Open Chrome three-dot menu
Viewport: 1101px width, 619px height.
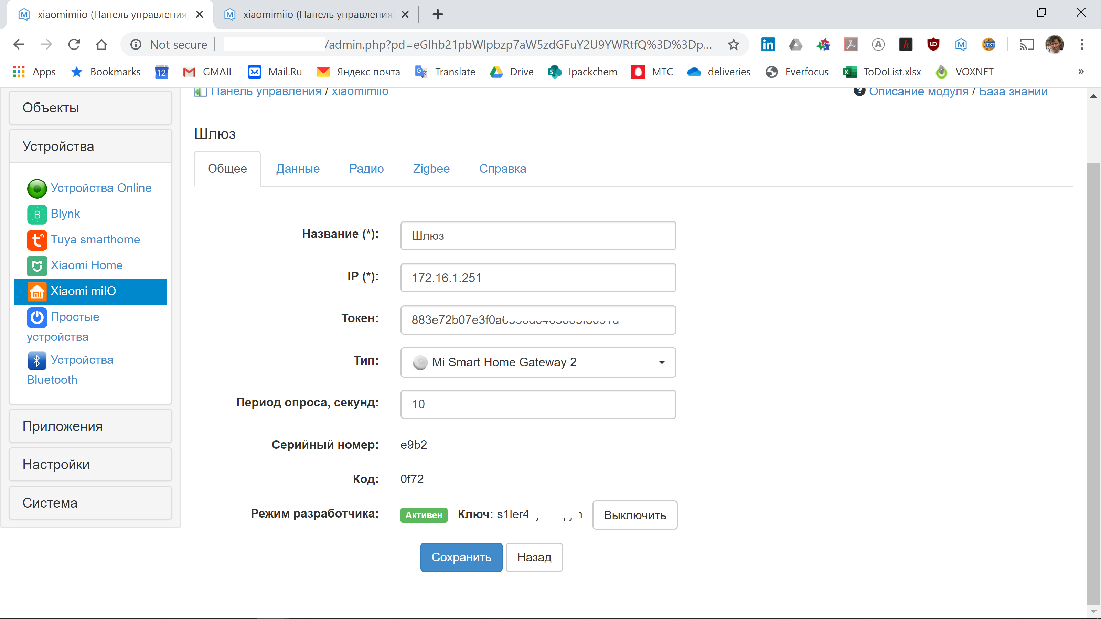pyautogui.click(x=1082, y=44)
